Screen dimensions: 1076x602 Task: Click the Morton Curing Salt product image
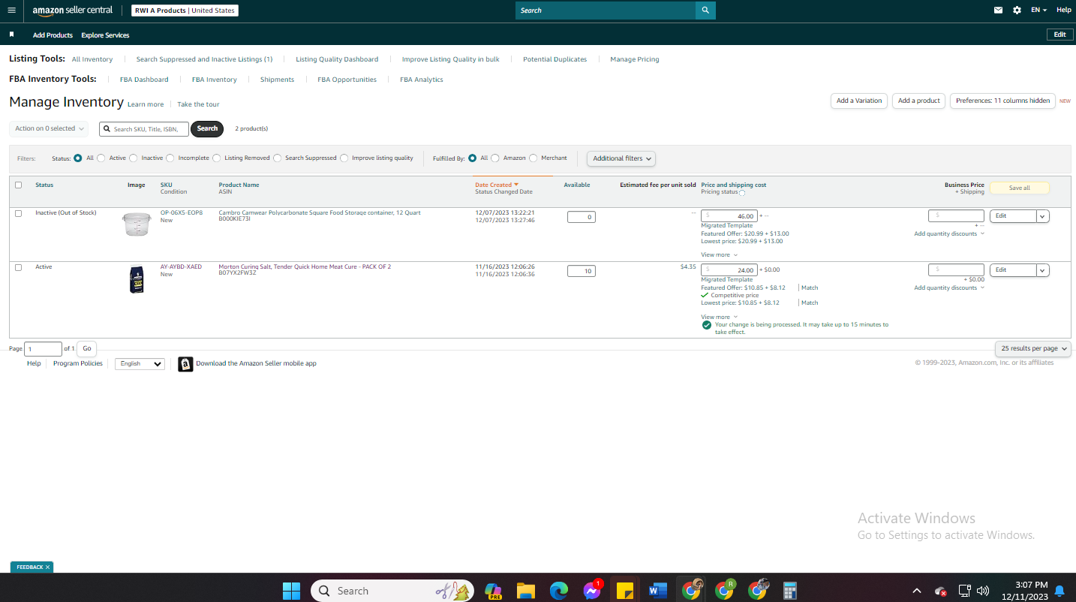[x=137, y=279]
